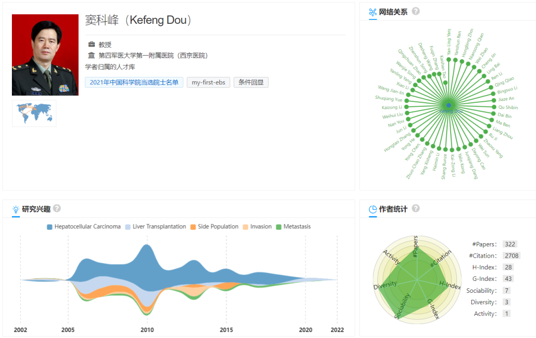
Task: Click the center node of network graph
Action: click(449, 106)
